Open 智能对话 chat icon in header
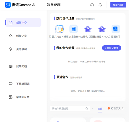Screen dimensions: 129x122 pyautogui.click(x=48, y=5)
